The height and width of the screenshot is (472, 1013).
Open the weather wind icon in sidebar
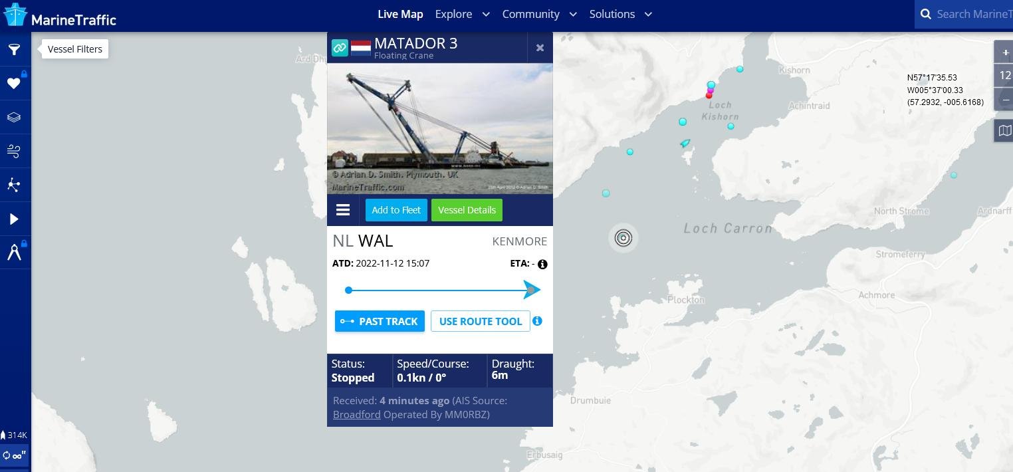[14, 152]
